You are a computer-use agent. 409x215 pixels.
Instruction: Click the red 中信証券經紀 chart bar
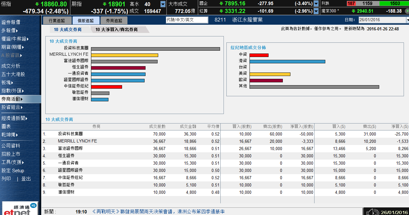[107, 87]
